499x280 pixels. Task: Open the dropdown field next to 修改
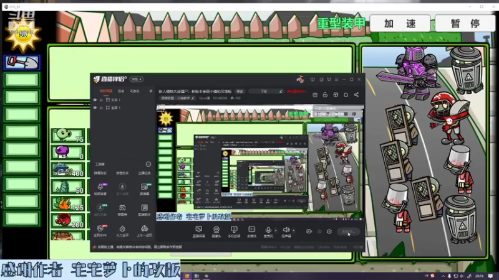point(266,91)
